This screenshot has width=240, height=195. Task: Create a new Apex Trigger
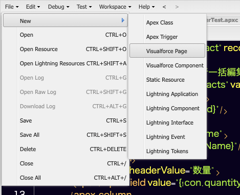coord(167,37)
